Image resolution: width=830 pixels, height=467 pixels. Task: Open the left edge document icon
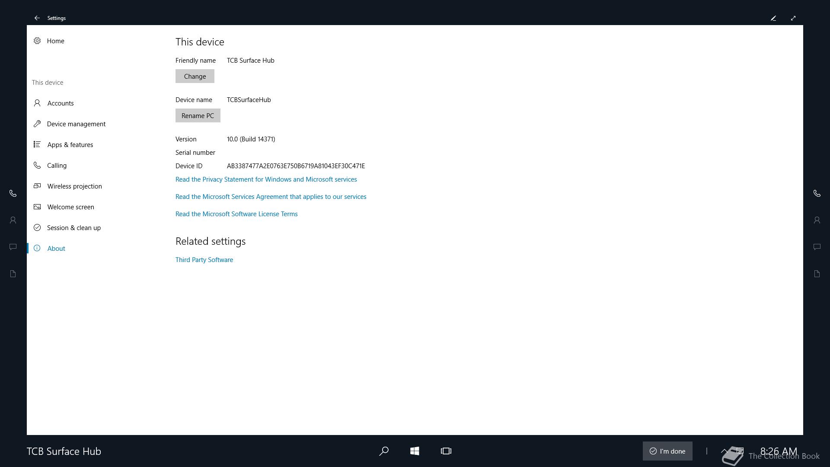click(13, 274)
